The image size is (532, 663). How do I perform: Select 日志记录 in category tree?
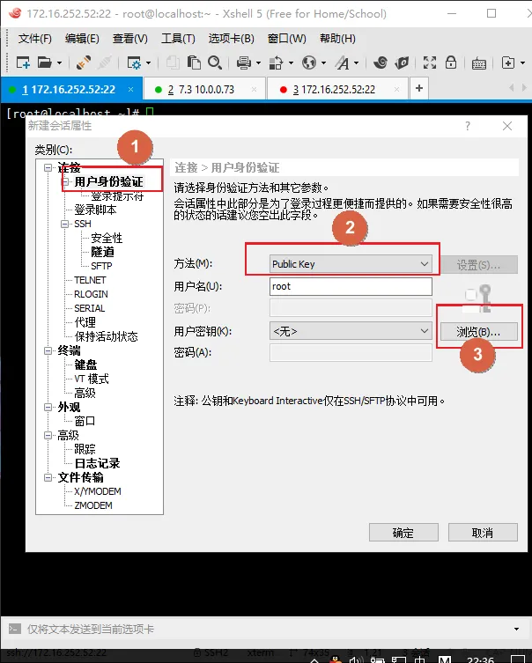click(x=97, y=463)
